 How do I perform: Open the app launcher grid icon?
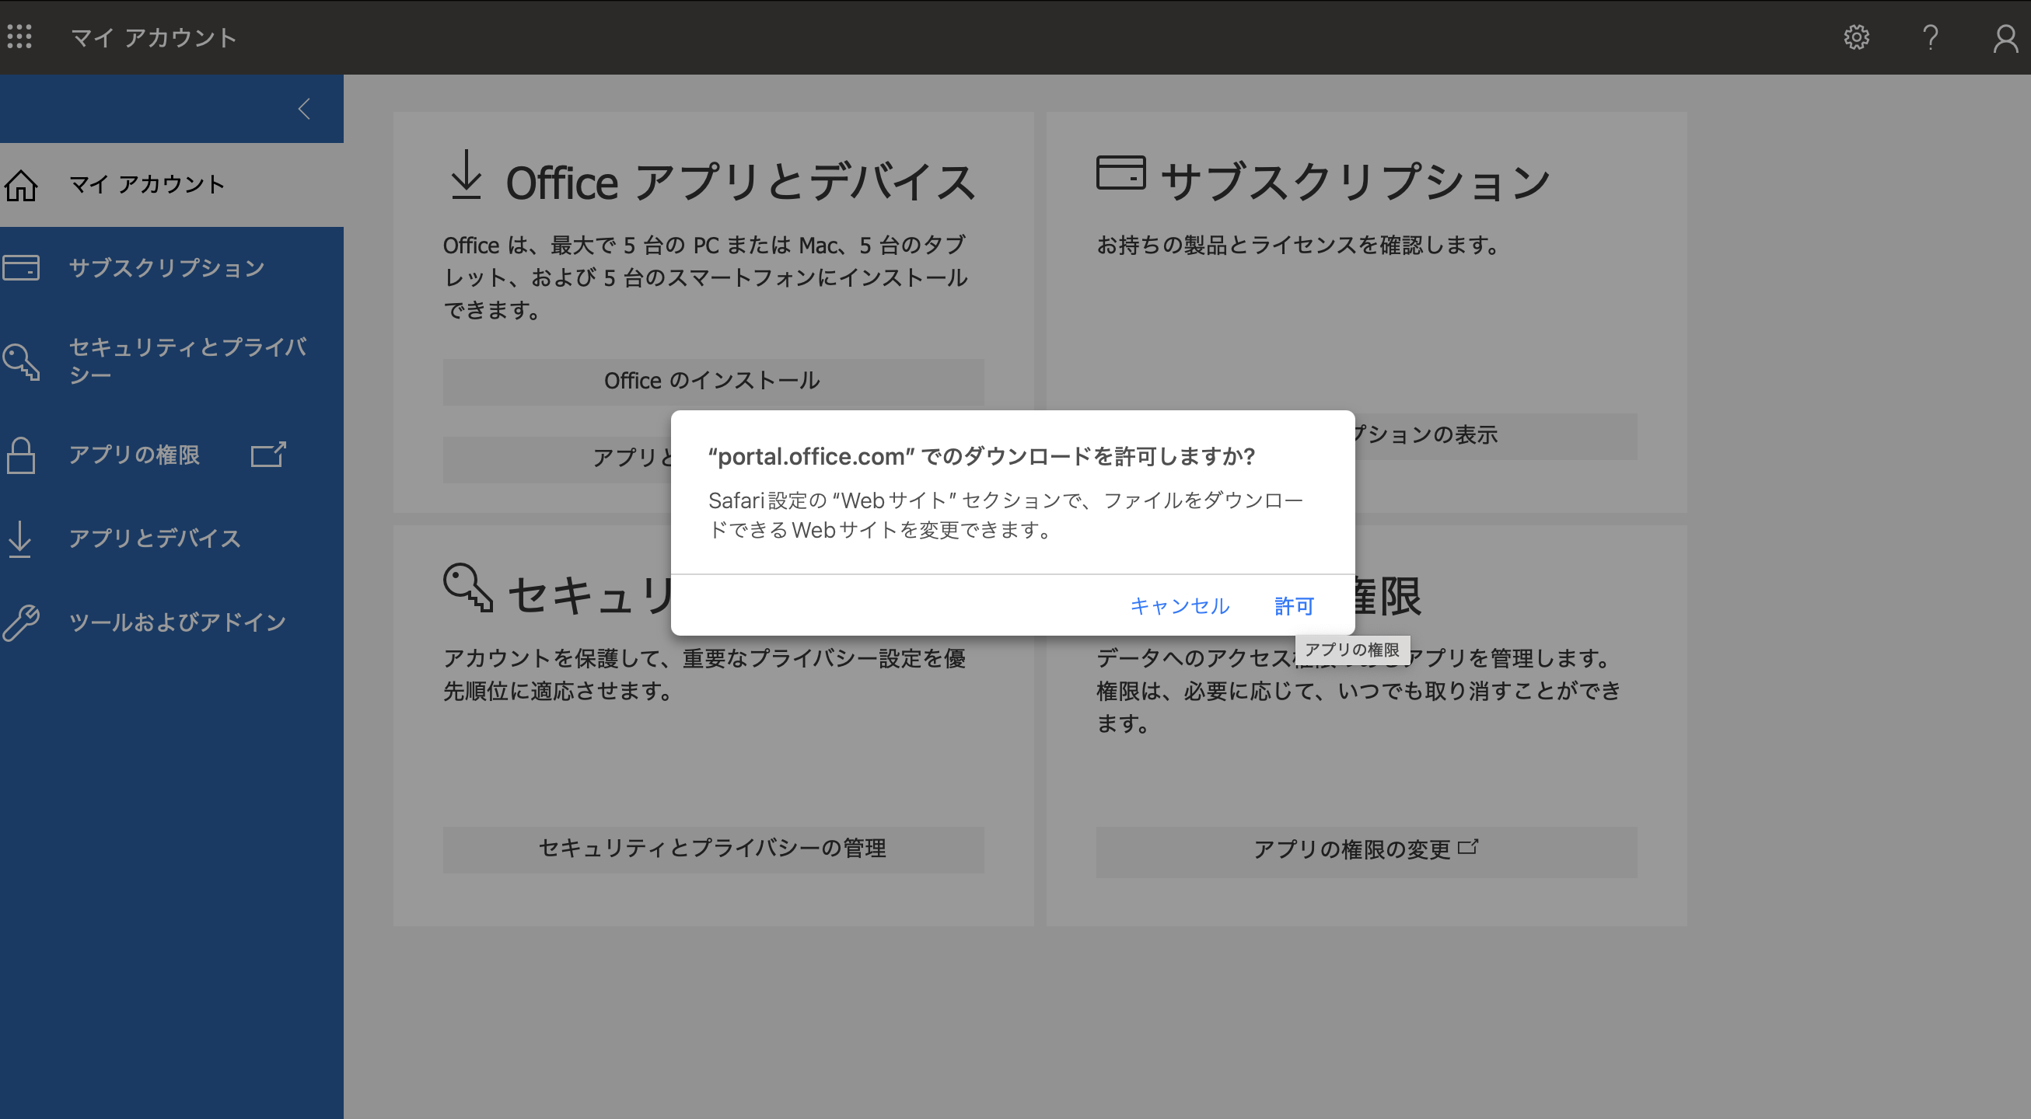[19, 37]
